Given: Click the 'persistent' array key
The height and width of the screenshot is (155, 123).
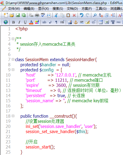Looking at the screenshot, I should (36, 95).
